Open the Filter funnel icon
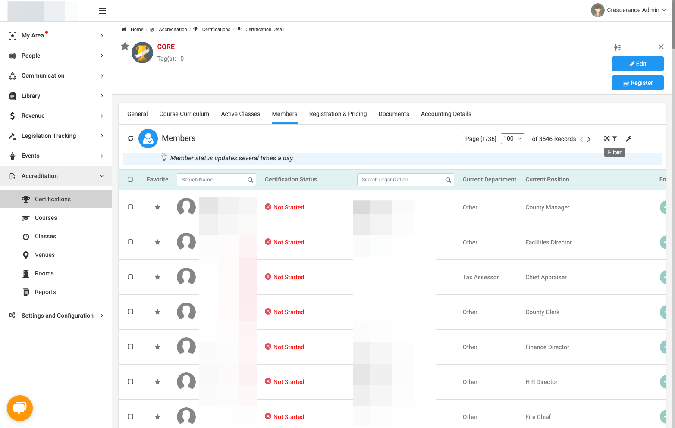This screenshot has width=675, height=428. (615, 139)
